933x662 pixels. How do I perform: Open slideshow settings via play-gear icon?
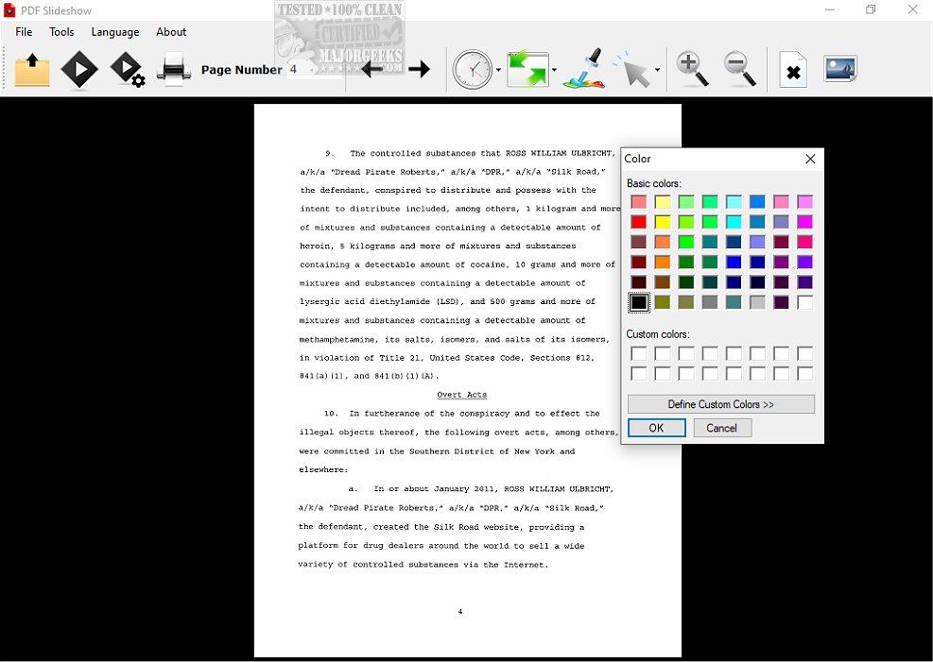pyautogui.click(x=128, y=70)
